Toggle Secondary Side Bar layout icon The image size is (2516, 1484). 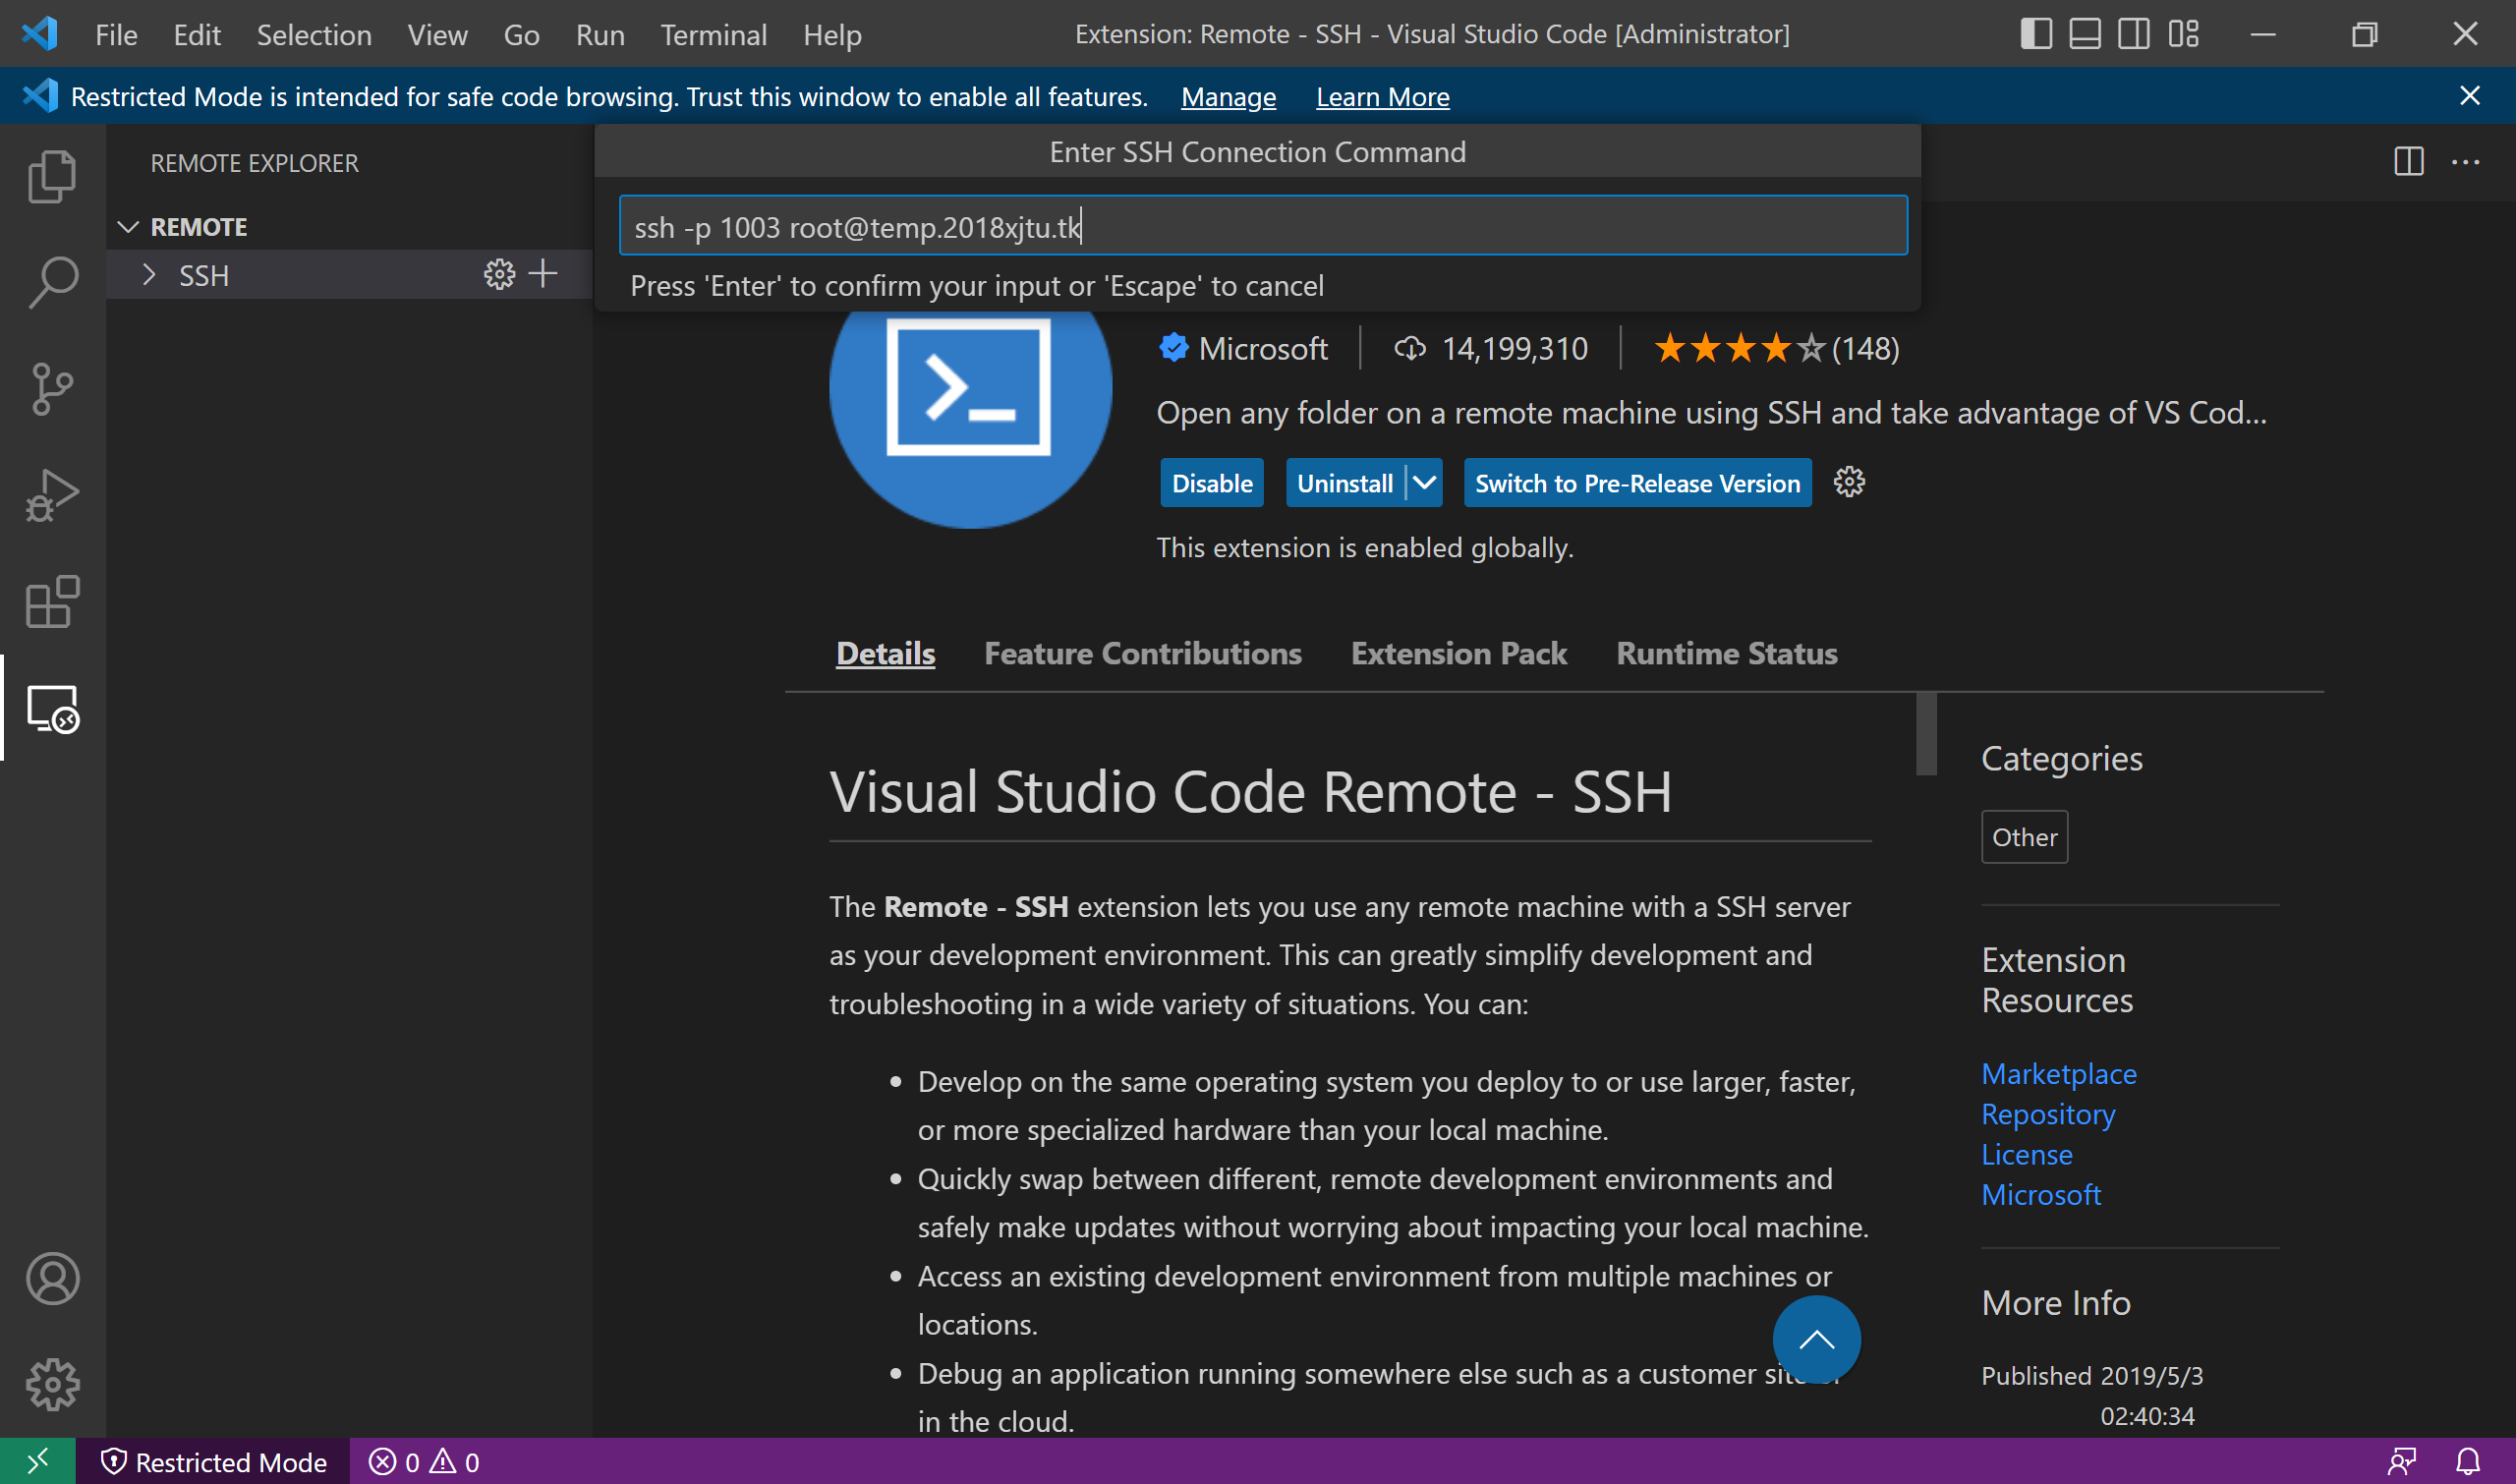pos(2133,34)
